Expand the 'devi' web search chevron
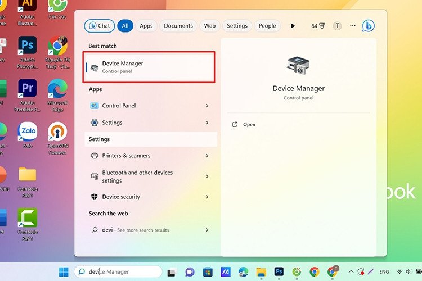The image size is (422, 281). (207, 230)
